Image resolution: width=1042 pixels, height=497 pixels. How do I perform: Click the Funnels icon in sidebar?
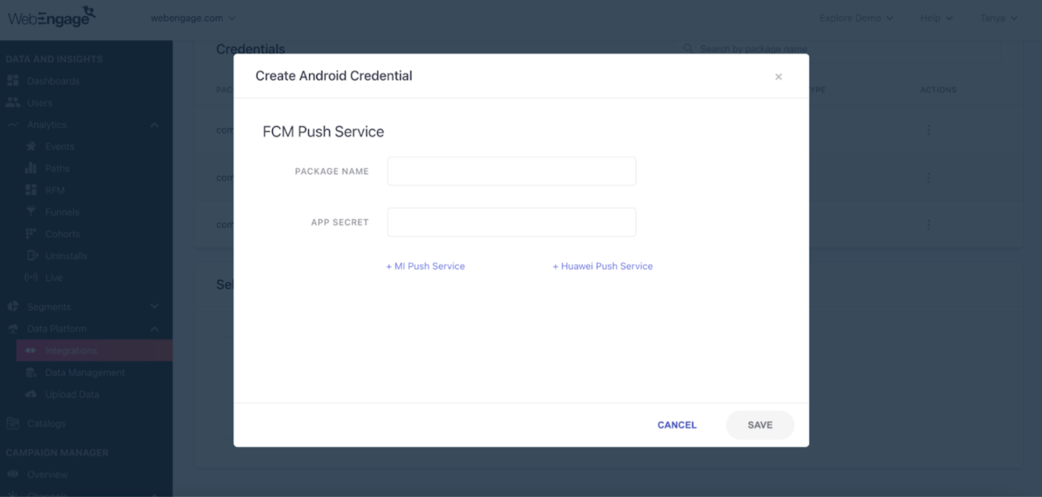click(x=31, y=212)
